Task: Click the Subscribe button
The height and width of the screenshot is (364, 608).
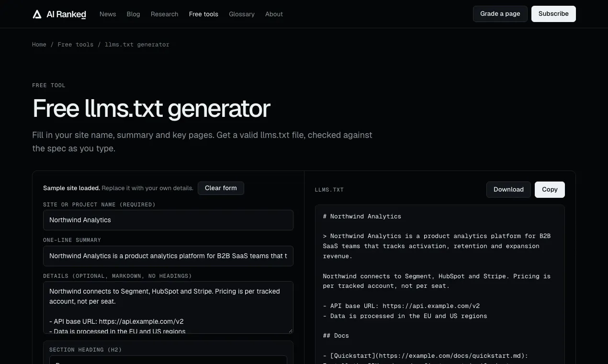Action: [553, 14]
